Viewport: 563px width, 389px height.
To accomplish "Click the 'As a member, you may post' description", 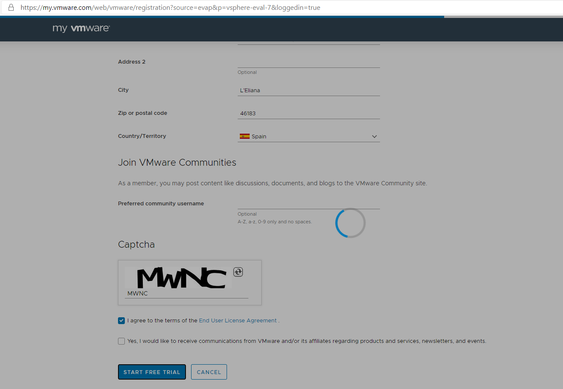I will coord(272,183).
